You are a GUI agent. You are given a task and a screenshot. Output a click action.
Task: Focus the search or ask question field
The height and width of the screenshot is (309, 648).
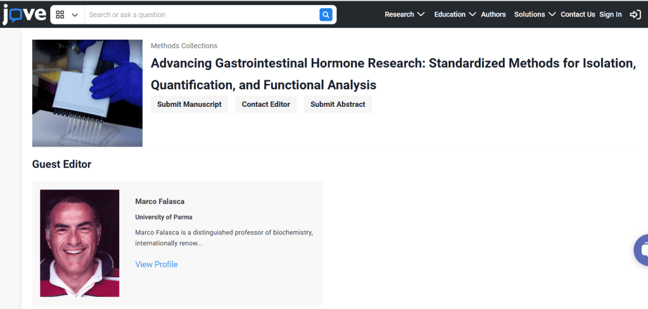click(203, 15)
